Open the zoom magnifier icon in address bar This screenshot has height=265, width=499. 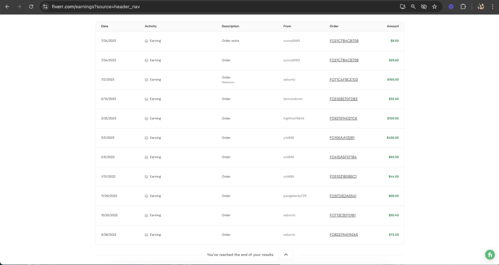click(x=413, y=7)
